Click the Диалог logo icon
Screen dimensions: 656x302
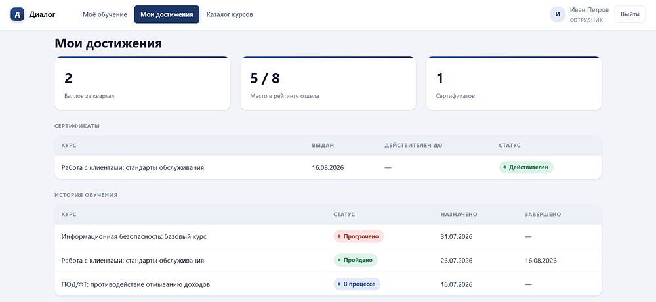pos(18,14)
